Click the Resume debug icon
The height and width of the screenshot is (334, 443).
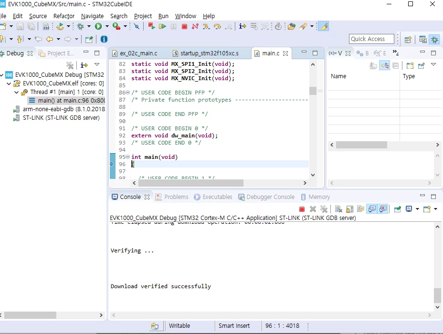(x=162, y=27)
